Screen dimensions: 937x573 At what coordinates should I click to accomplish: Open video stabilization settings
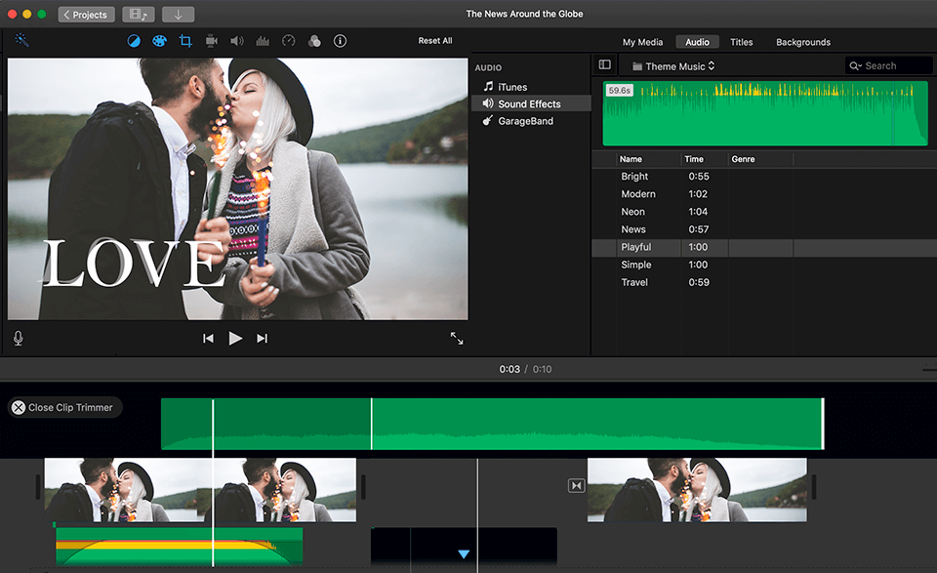coord(210,41)
